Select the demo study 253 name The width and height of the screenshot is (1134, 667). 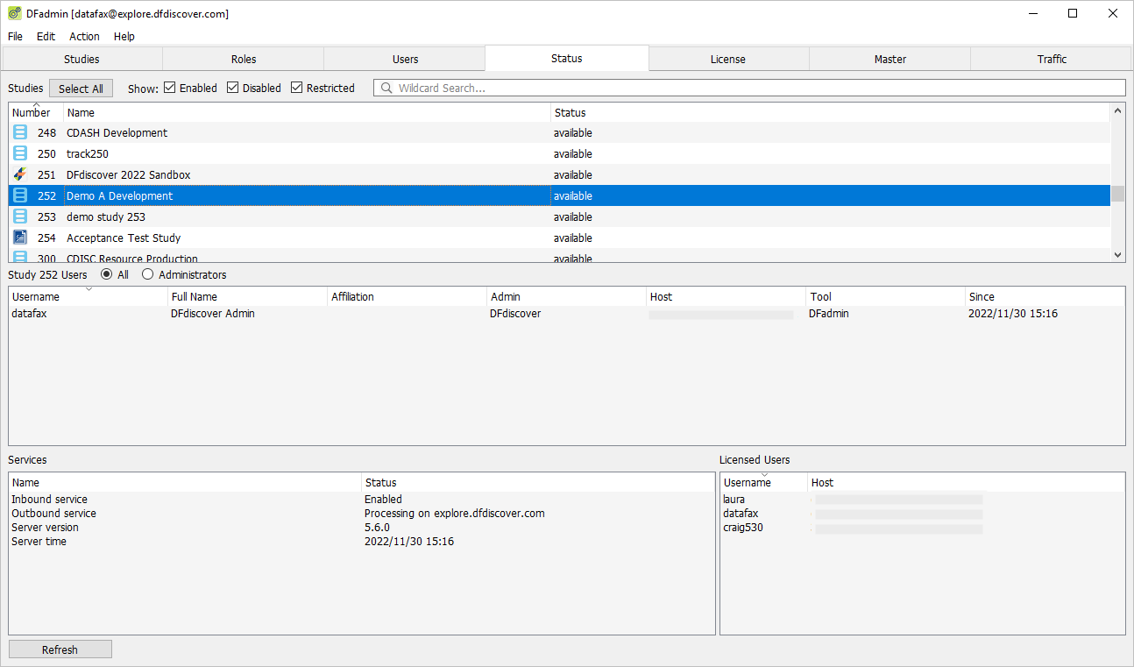[106, 216]
